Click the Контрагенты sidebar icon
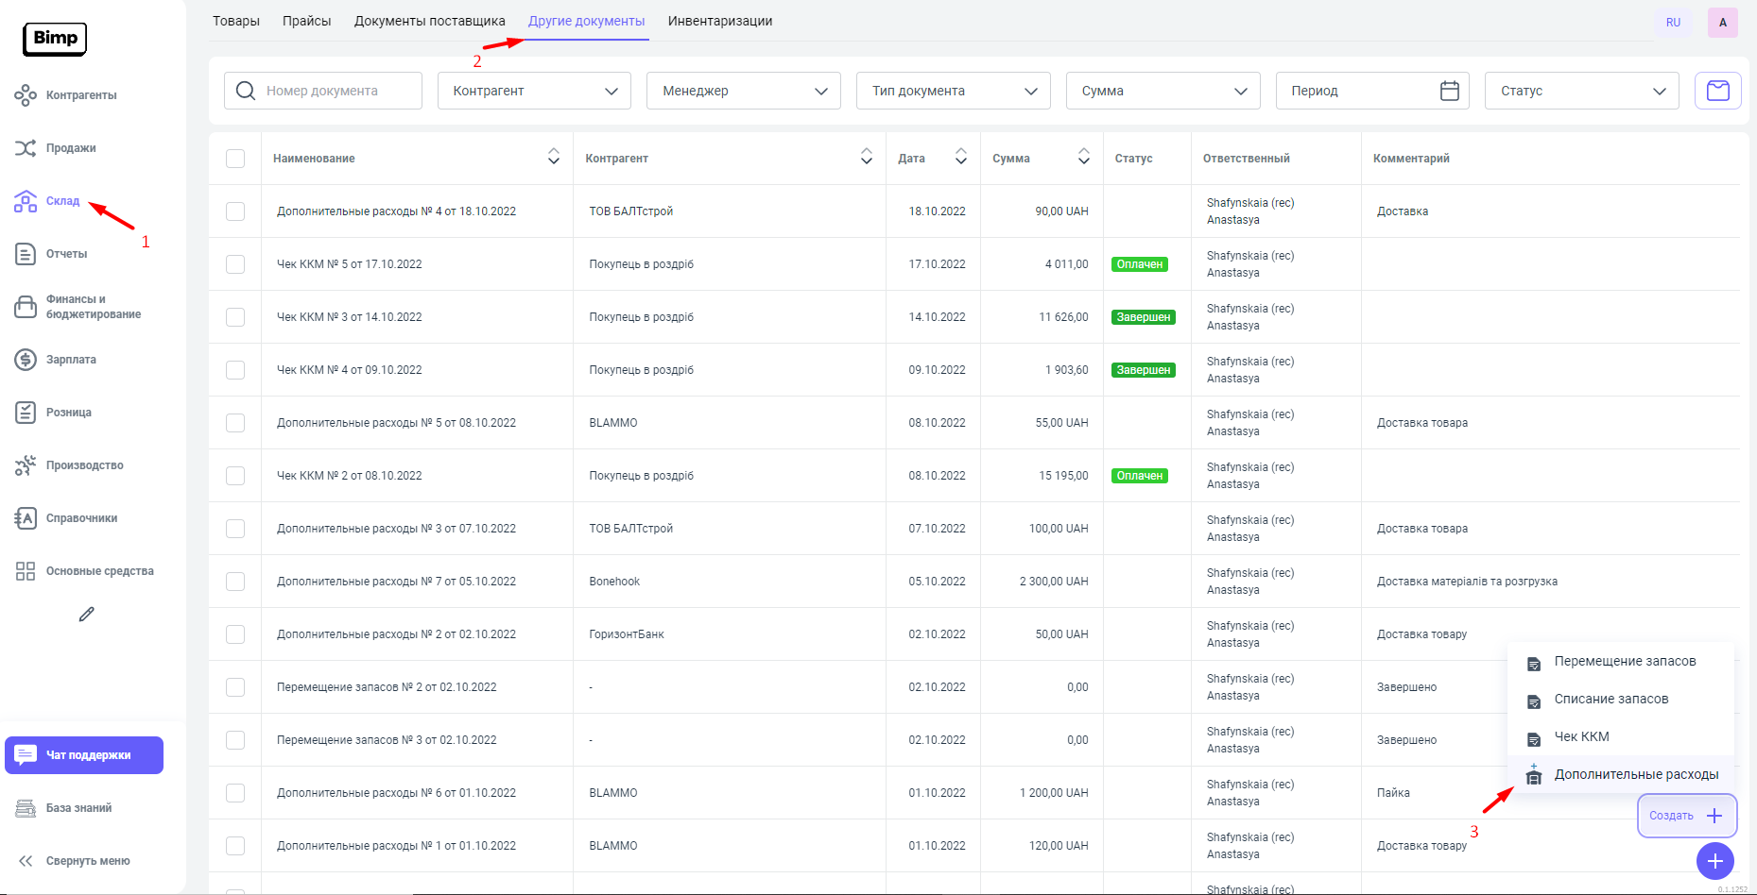Screen dimensions: 1757x895 pyautogui.click(x=26, y=95)
